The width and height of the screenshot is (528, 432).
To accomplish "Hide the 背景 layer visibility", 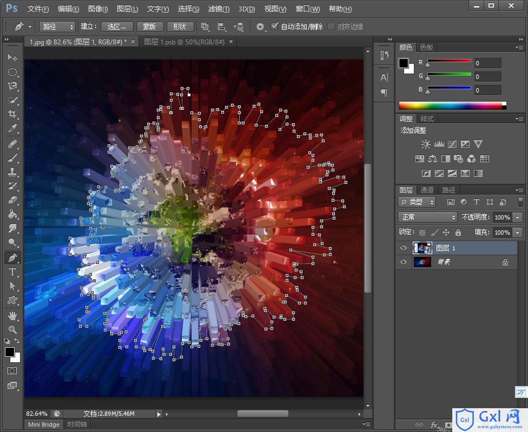I will coord(404,262).
